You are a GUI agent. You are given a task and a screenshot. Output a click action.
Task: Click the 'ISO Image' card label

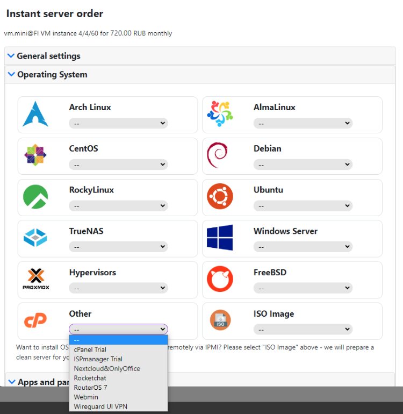click(274, 313)
